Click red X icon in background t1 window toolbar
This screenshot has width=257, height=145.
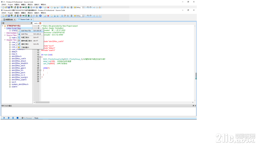[x=48, y=8]
